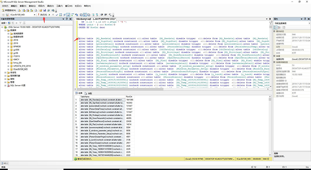311x170 pixels.
Task: Click the New Query button
Action: click(9, 11)
